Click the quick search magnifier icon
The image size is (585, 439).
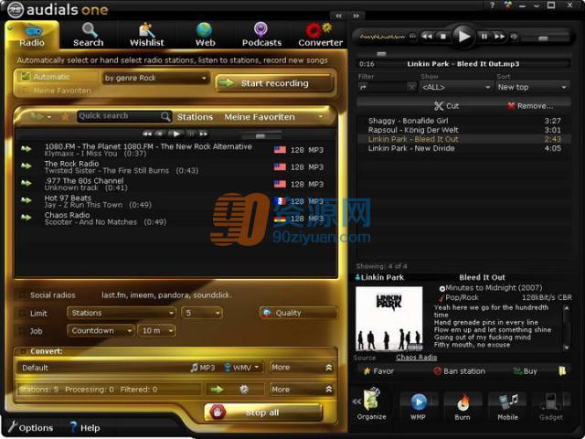(165, 116)
